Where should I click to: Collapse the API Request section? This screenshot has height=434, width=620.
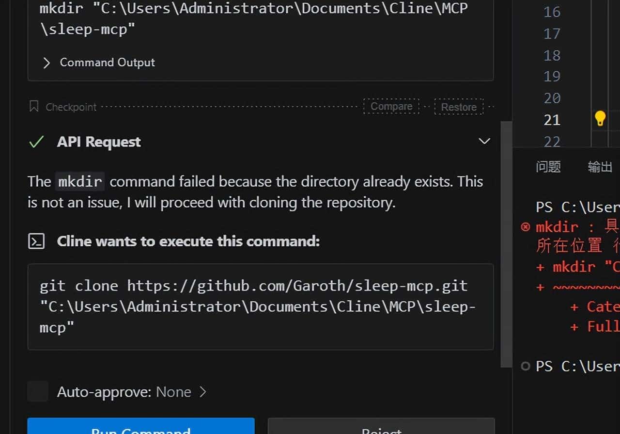tap(484, 141)
